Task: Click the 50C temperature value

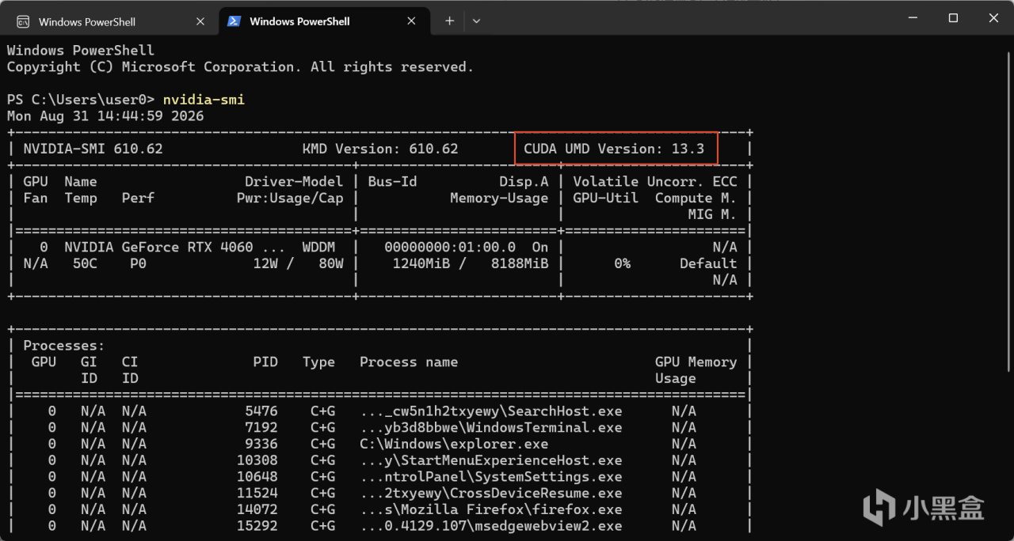Action: coord(85,263)
